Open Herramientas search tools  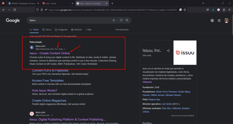(x=122, y=29)
